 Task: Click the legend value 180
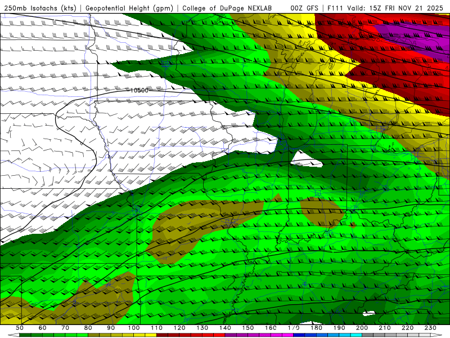(x=316, y=328)
